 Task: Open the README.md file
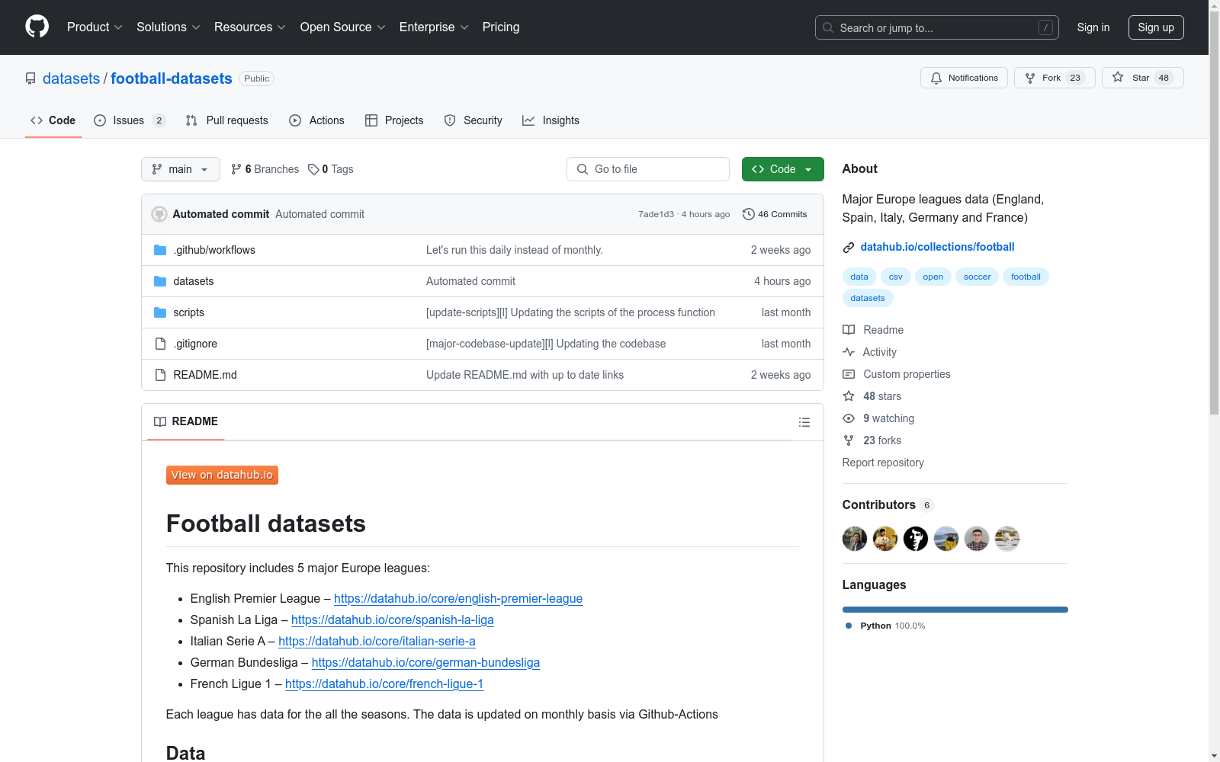(205, 375)
